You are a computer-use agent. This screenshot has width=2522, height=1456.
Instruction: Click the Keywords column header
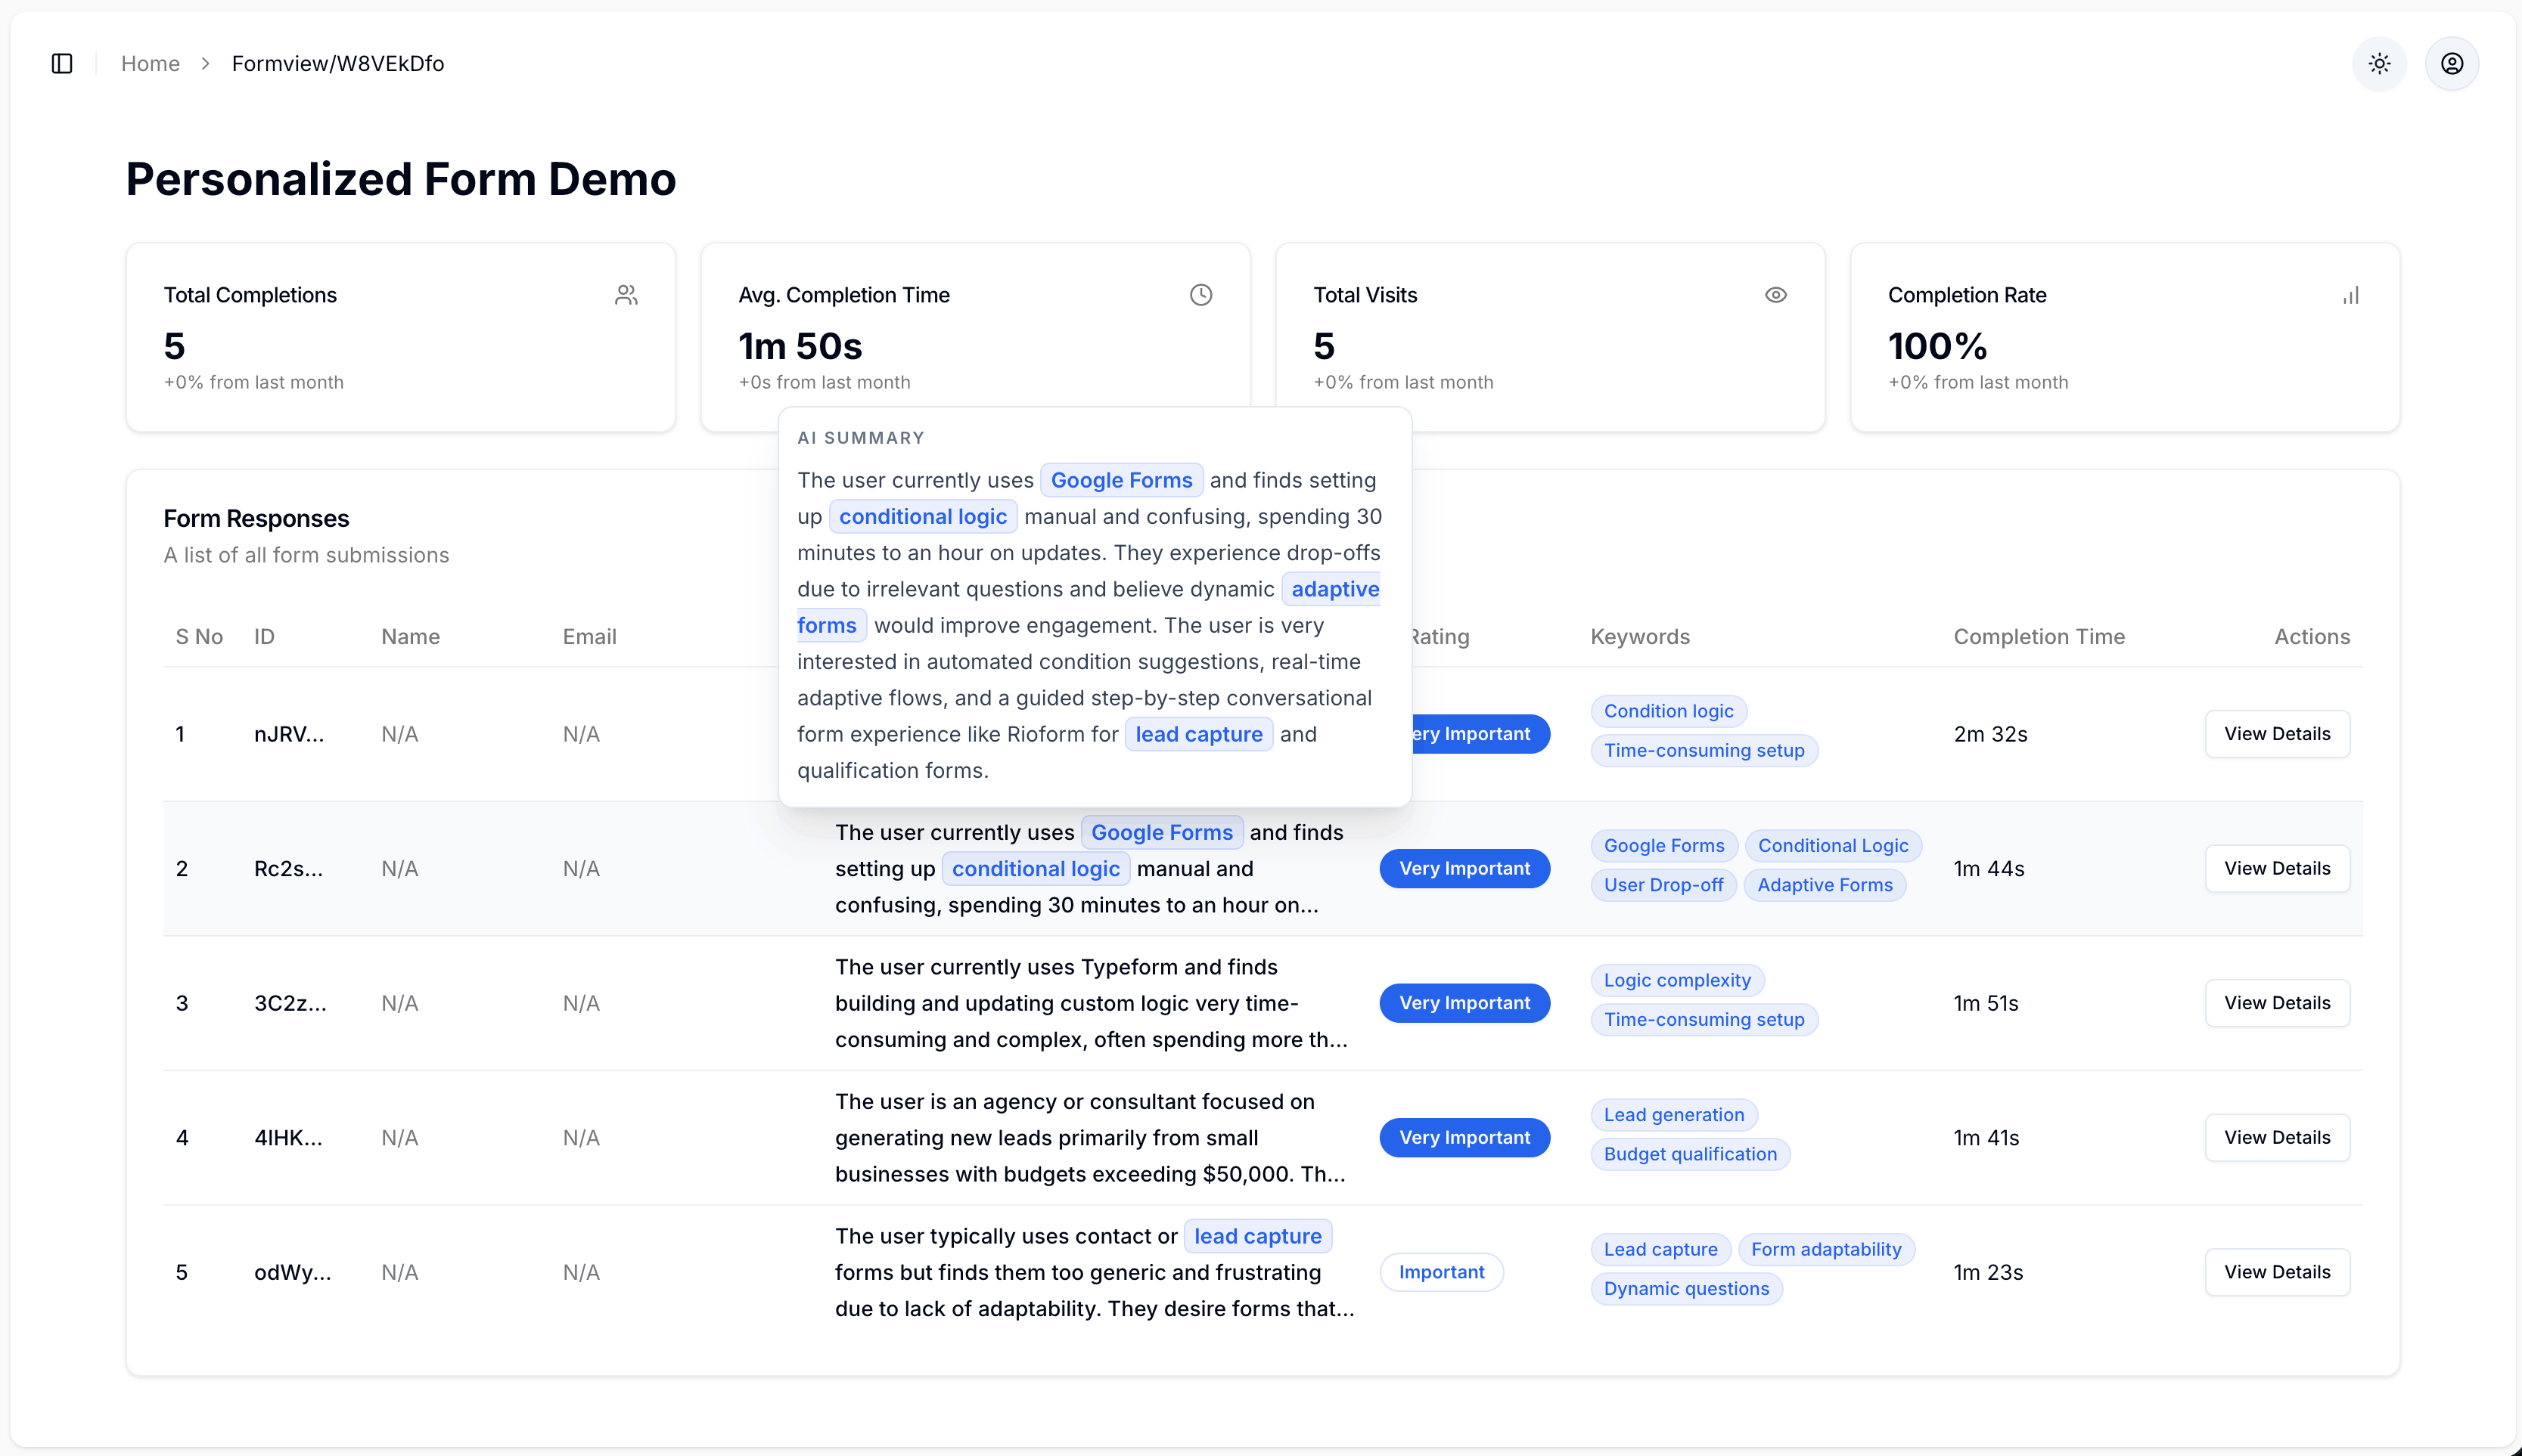1640,637
